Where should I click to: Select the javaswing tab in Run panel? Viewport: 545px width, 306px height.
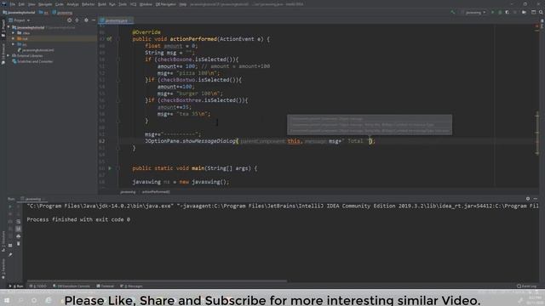[x=33, y=199]
